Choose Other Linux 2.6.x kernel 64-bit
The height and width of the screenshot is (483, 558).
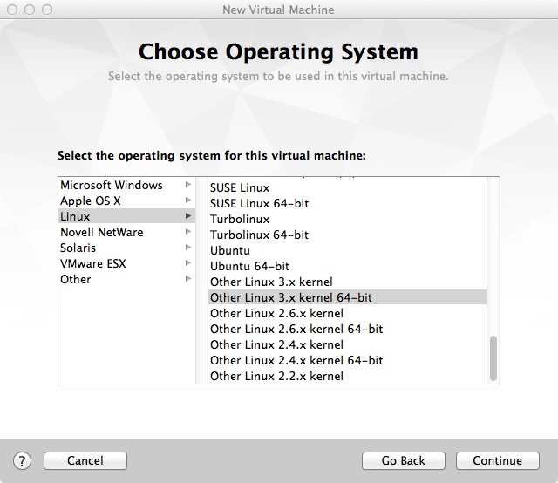(x=347, y=329)
